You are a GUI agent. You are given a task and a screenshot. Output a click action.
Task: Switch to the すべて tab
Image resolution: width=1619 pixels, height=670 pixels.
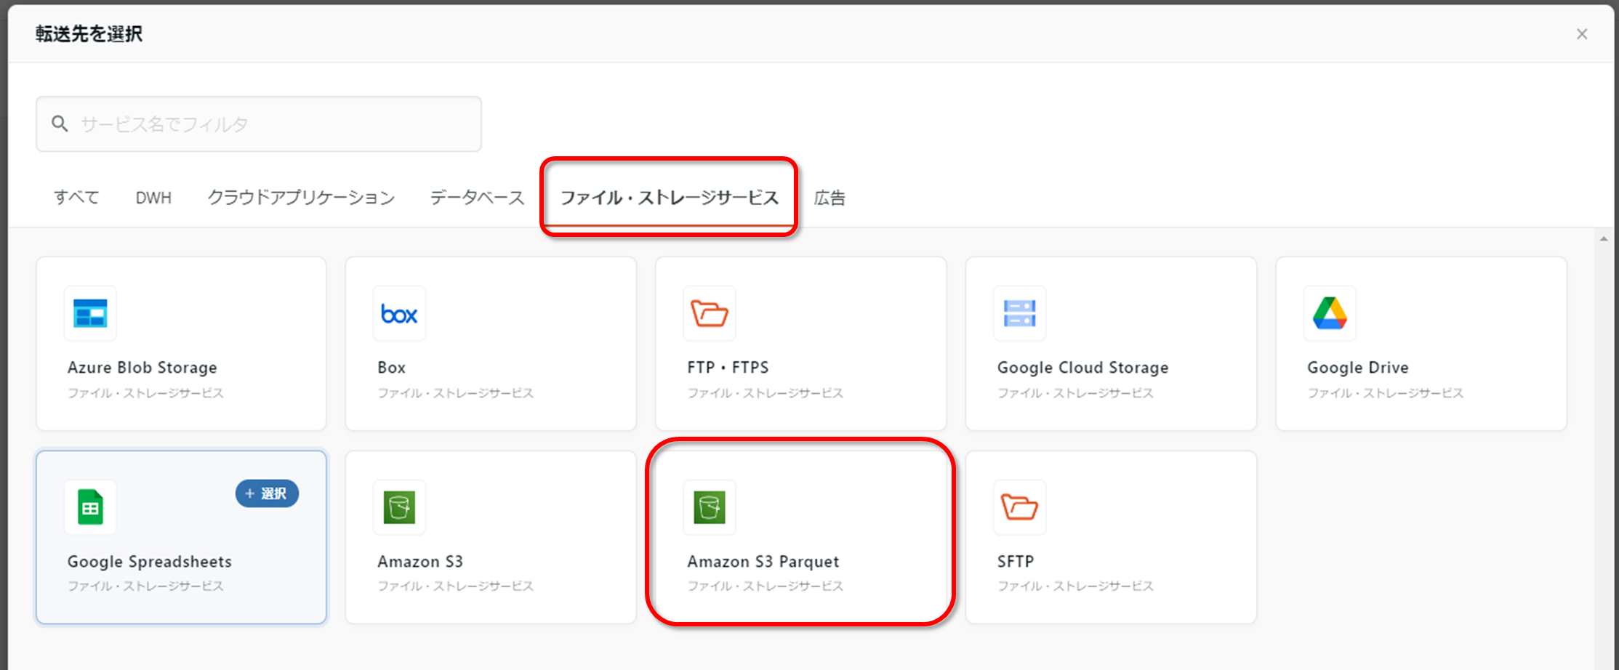coord(76,198)
